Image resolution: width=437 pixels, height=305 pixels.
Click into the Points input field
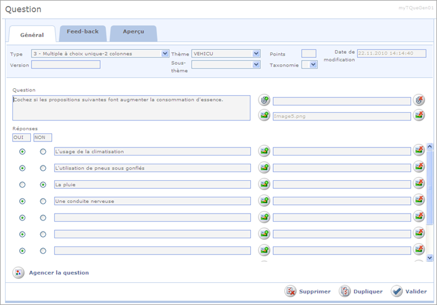pos(308,54)
